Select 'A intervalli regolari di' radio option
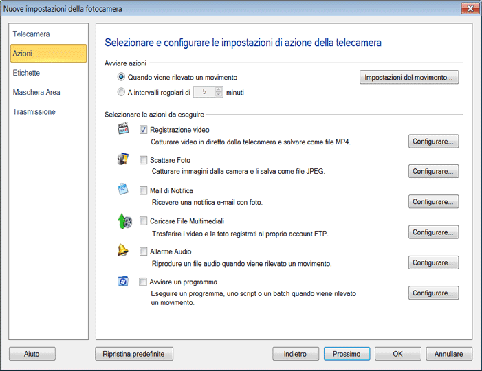This screenshot has height=371, width=482. coord(122,92)
